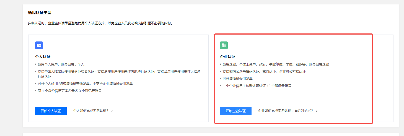Screen dimensions: 404x136
Task: Click the notice text starting 实名认证时
Action: 101,23
